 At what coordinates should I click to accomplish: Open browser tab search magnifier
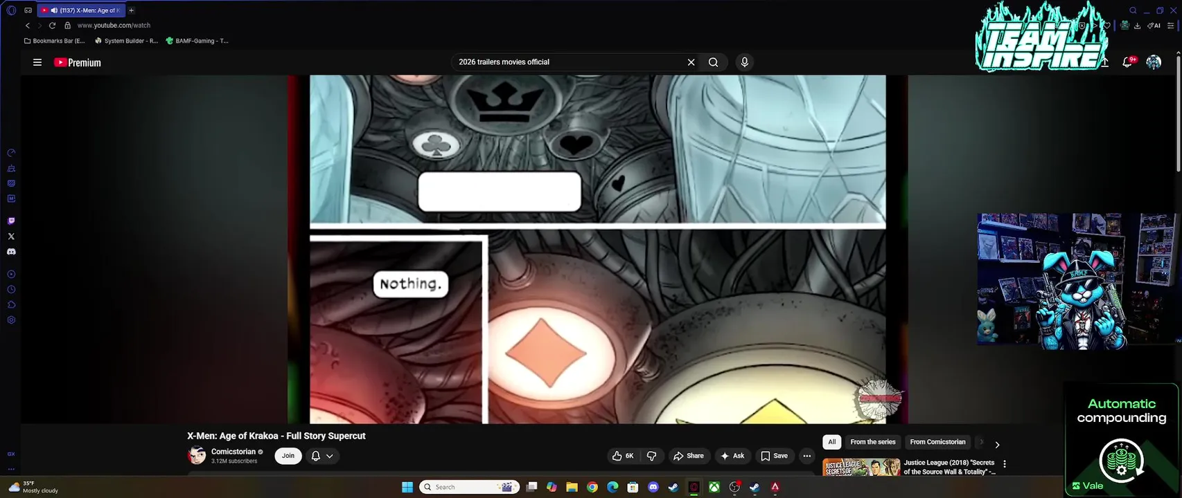(x=1133, y=10)
